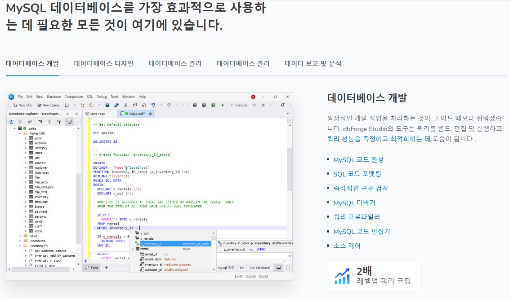
Task: Toggle the split layout icon in status bar
Action: click(278, 268)
